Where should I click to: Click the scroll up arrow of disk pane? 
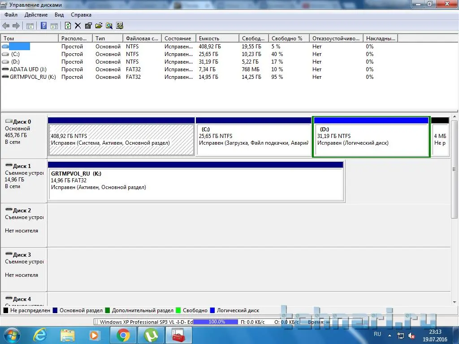455,117
